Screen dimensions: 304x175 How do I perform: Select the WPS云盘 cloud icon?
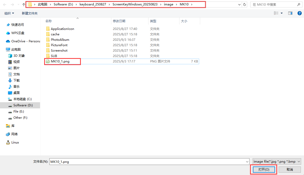coord(8,33)
